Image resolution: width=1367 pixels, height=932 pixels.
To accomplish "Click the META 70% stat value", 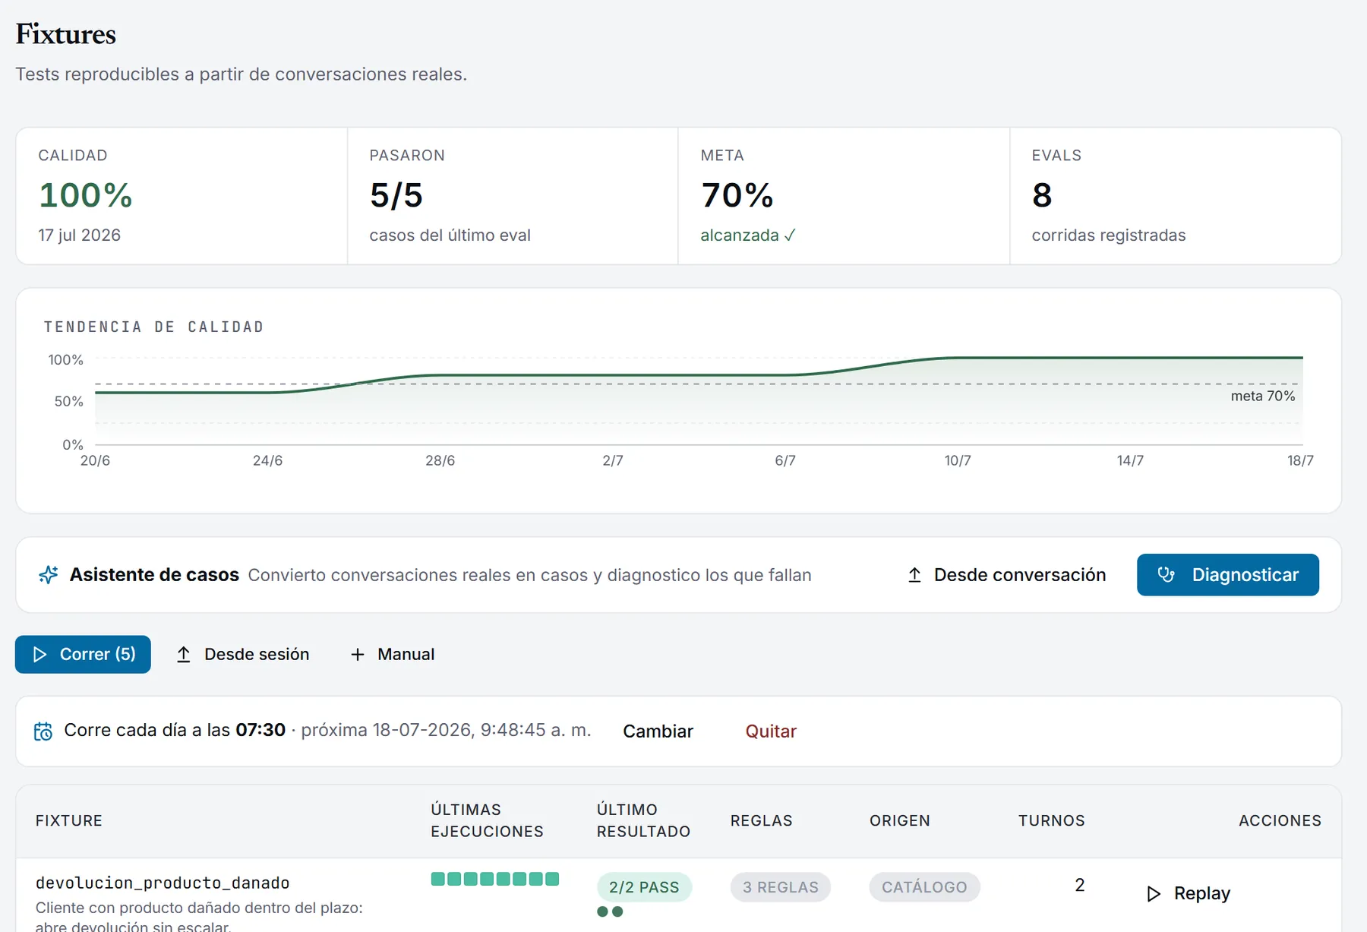I will (737, 195).
